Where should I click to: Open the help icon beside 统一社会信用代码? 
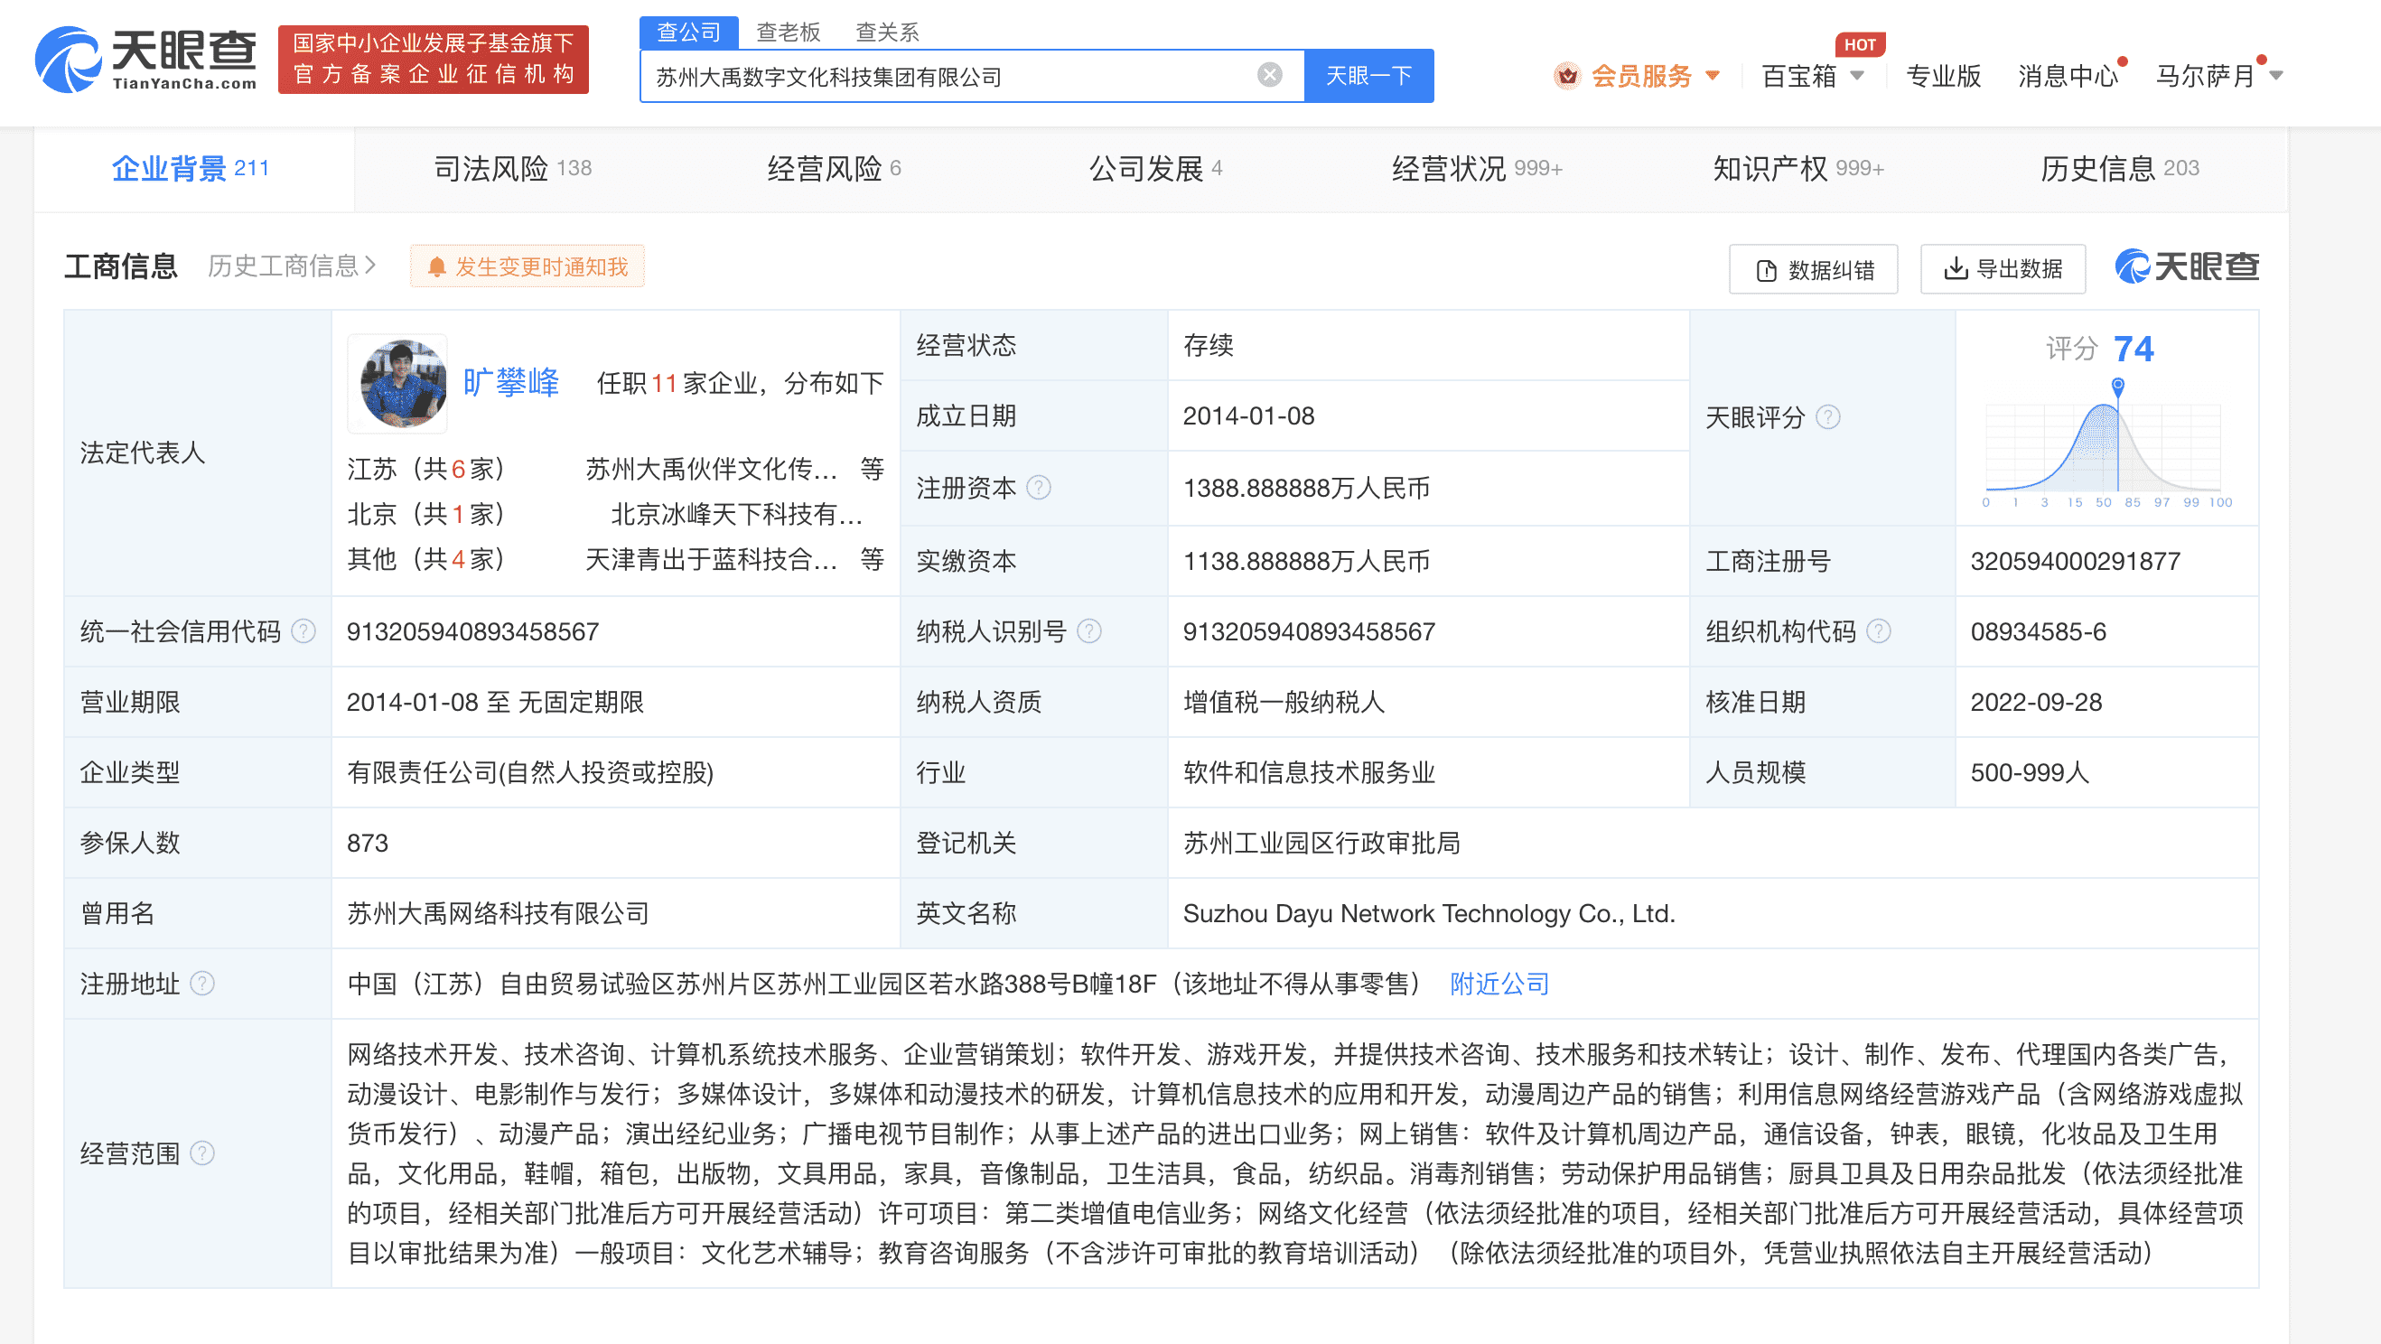(x=304, y=631)
